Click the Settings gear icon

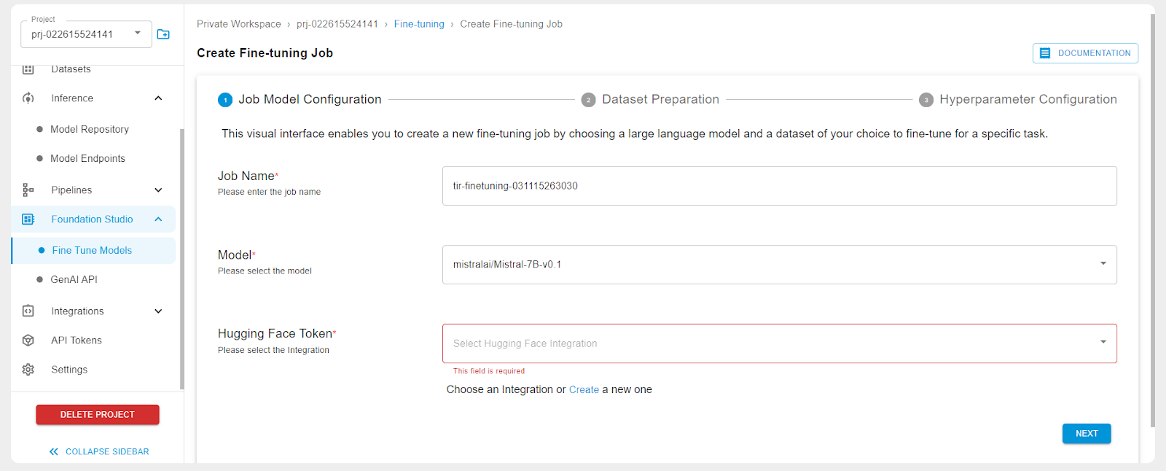(x=28, y=370)
